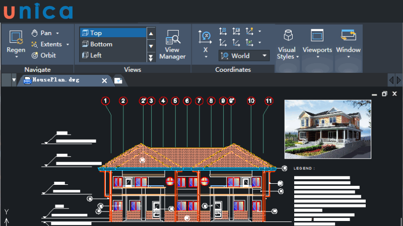Expand the views list fully
Screen dimensions: 403x226
point(151,58)
